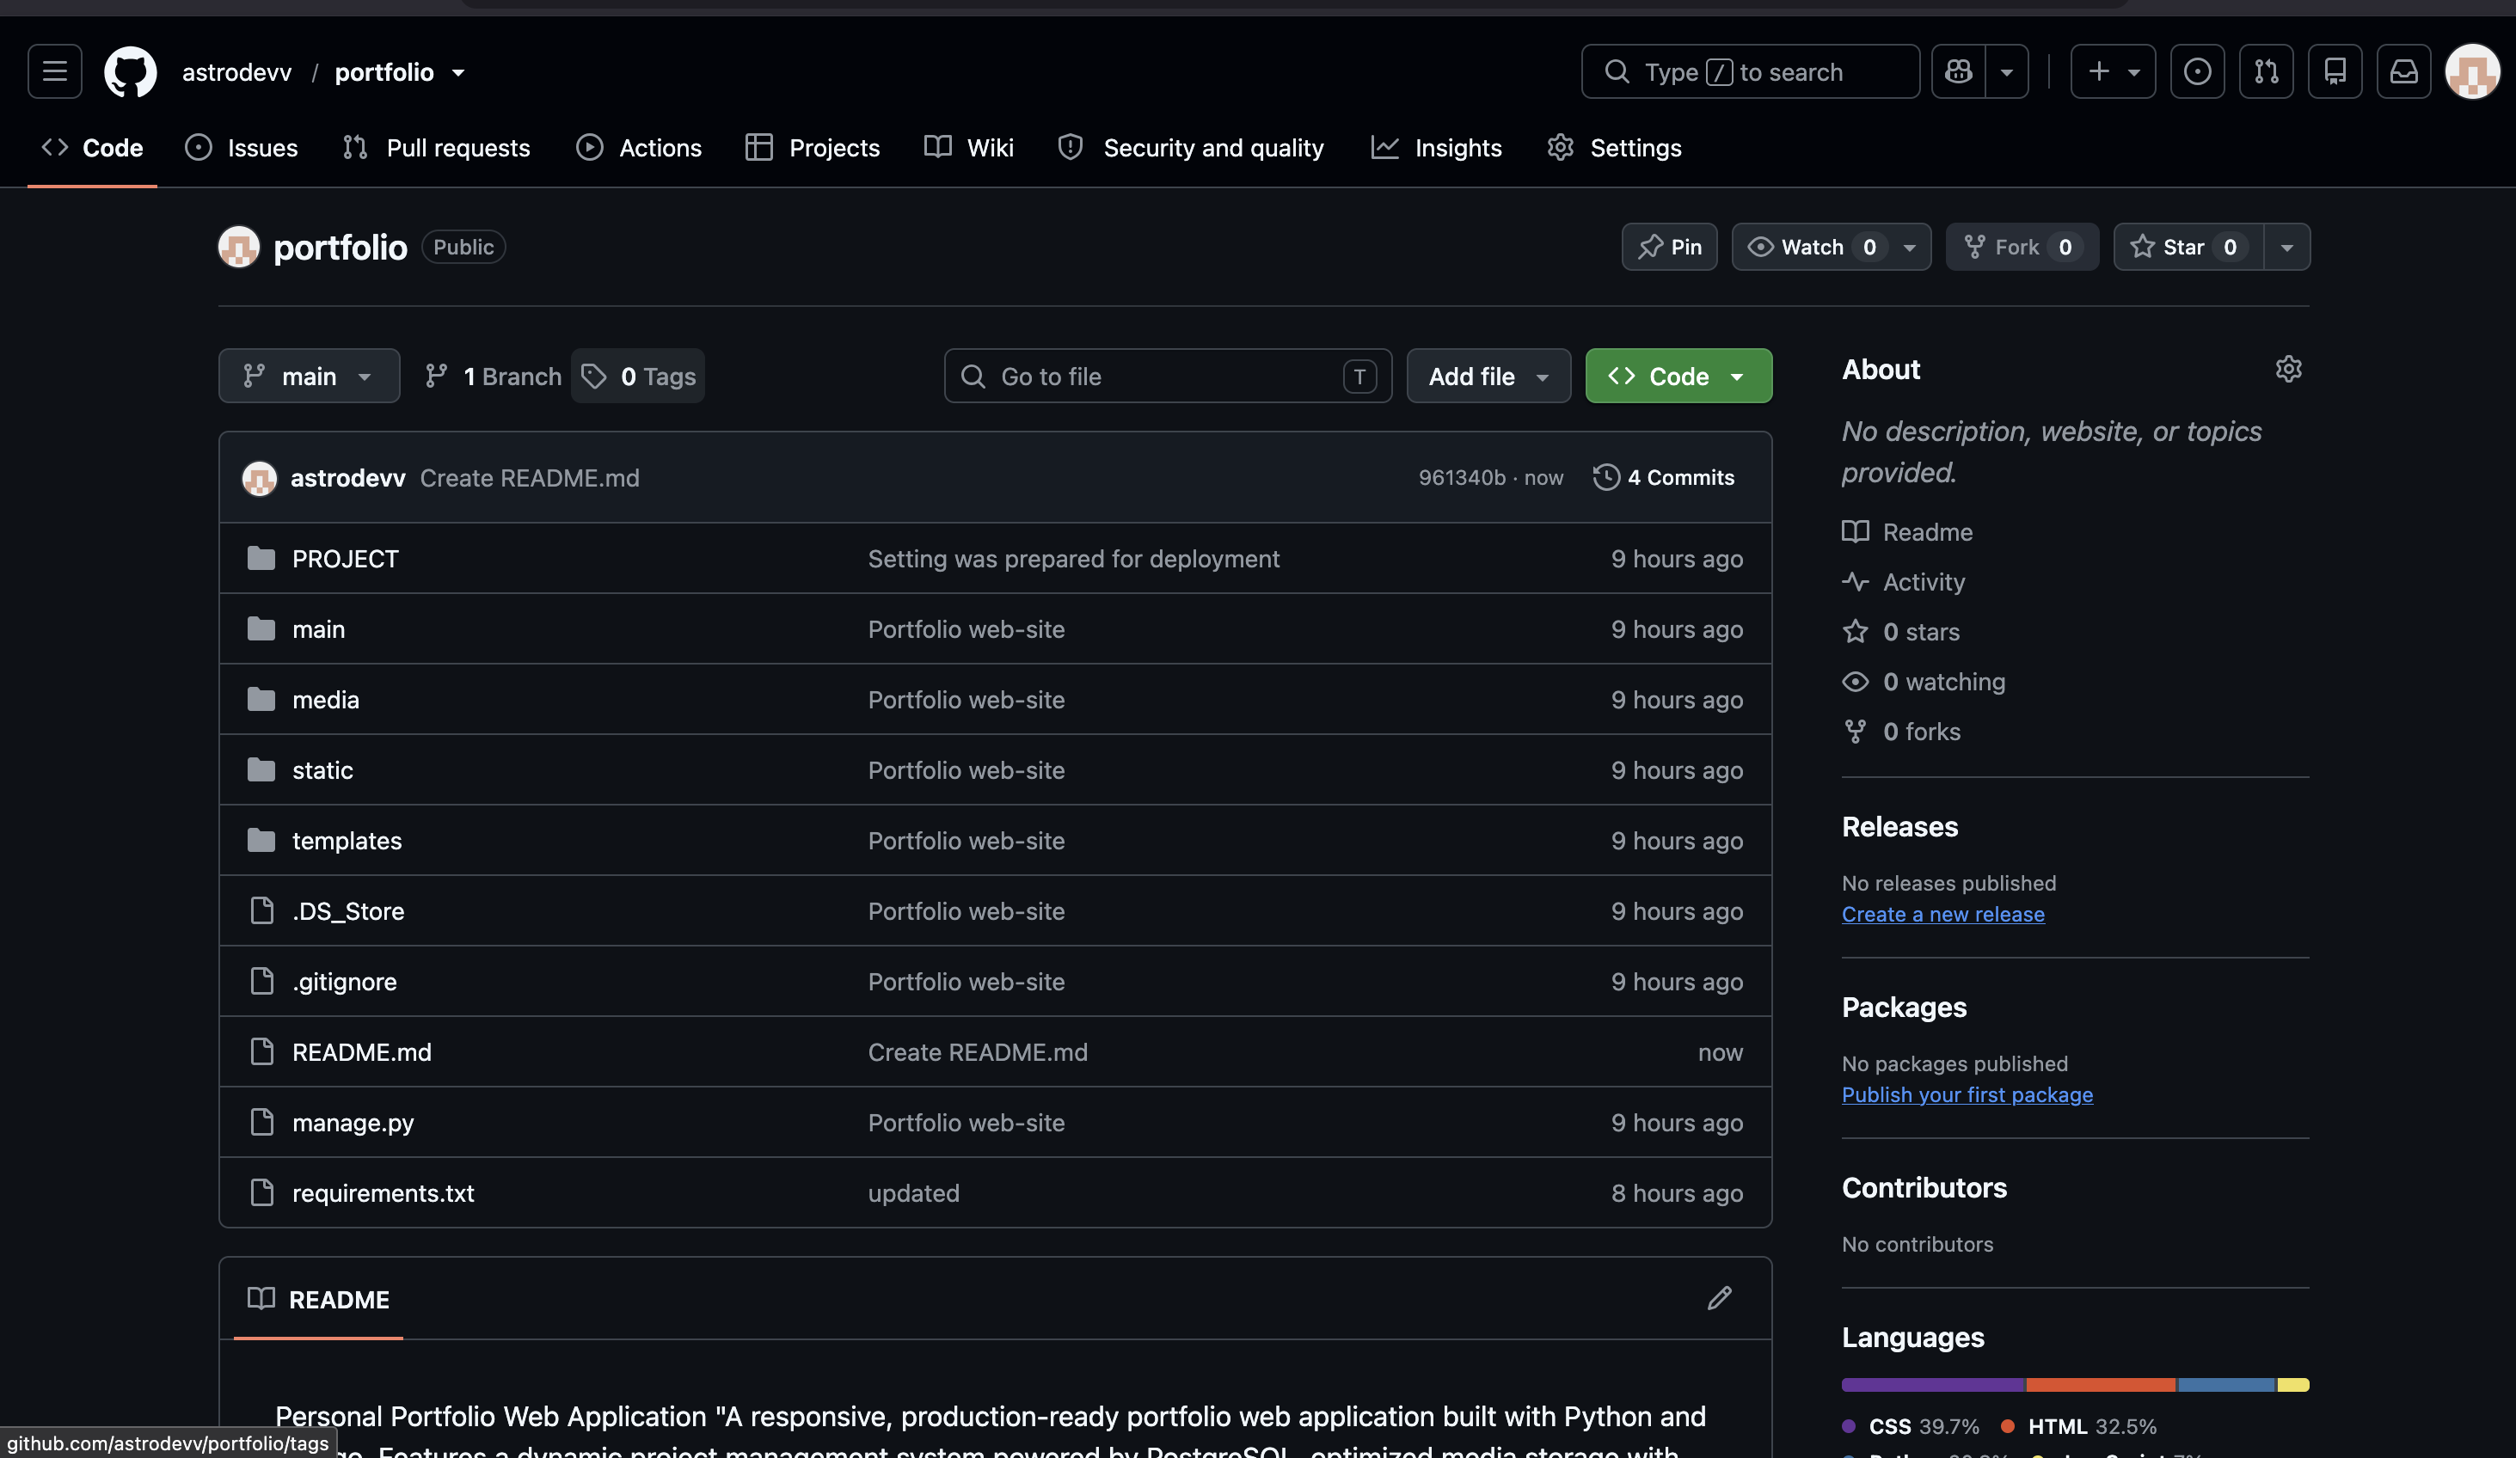Open astrodevv owner link in breadcrumb
This screenshot has height=1458, width=2516.
click(236, 72)
